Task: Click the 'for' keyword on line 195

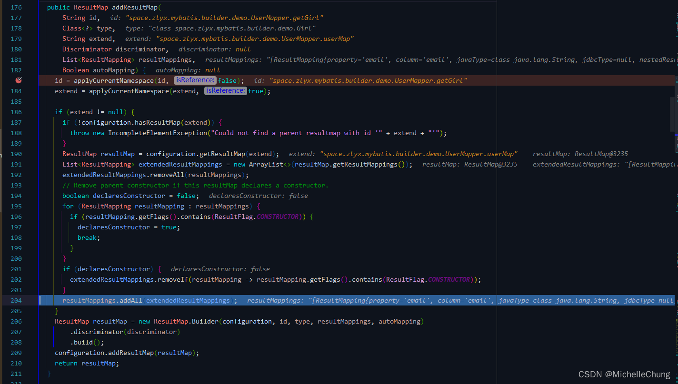Action: pos(68,206)
